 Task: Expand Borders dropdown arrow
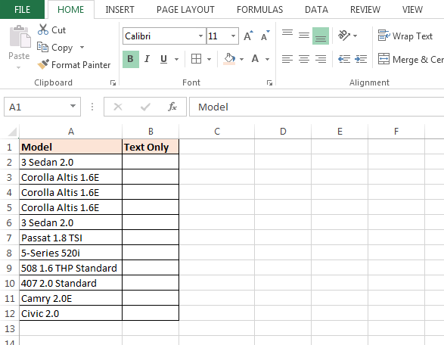click(209, 59)
